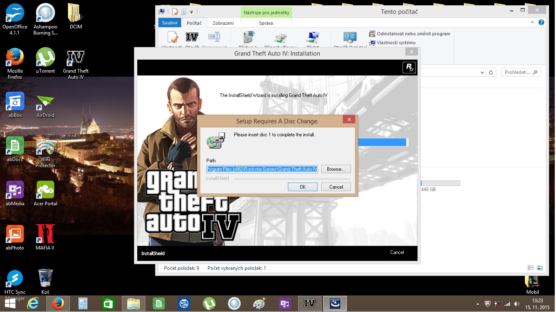The image size is (556, 312).
Task: Open Calculator from the taskbar
Action: tap(83, 303)
